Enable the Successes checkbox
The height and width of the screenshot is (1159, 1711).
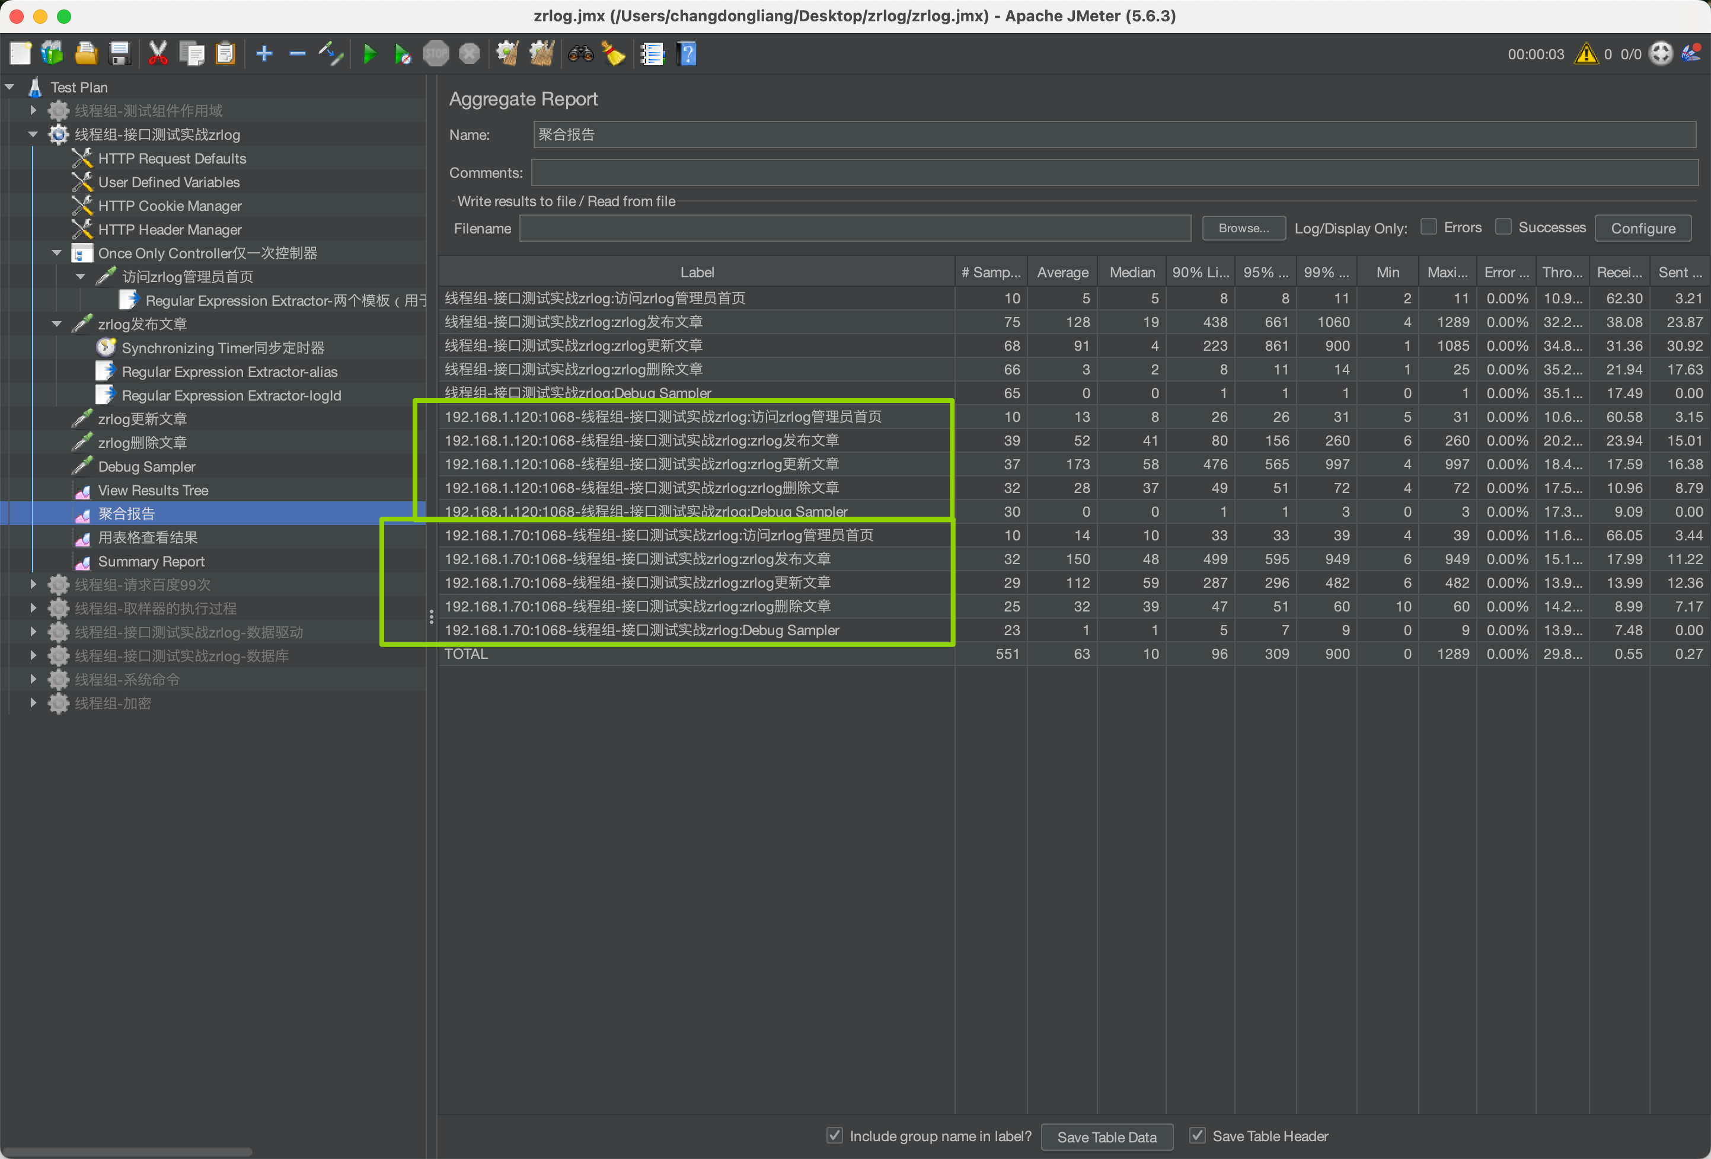point(1503,228)
